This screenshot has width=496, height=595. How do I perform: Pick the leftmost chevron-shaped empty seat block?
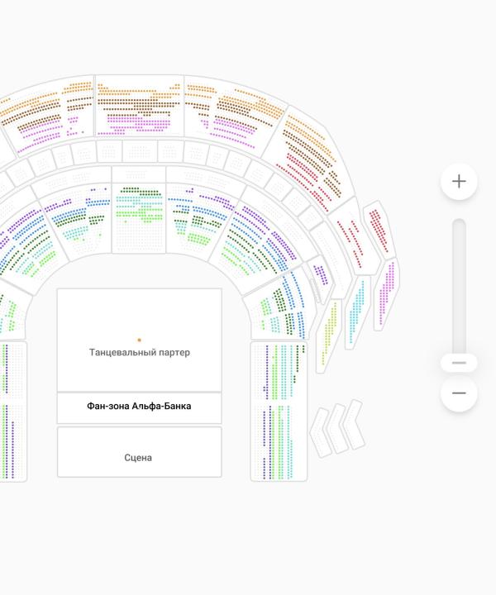point(319,432)
